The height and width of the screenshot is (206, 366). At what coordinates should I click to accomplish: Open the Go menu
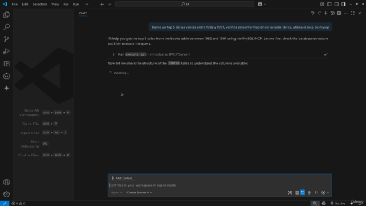(66, 4)
